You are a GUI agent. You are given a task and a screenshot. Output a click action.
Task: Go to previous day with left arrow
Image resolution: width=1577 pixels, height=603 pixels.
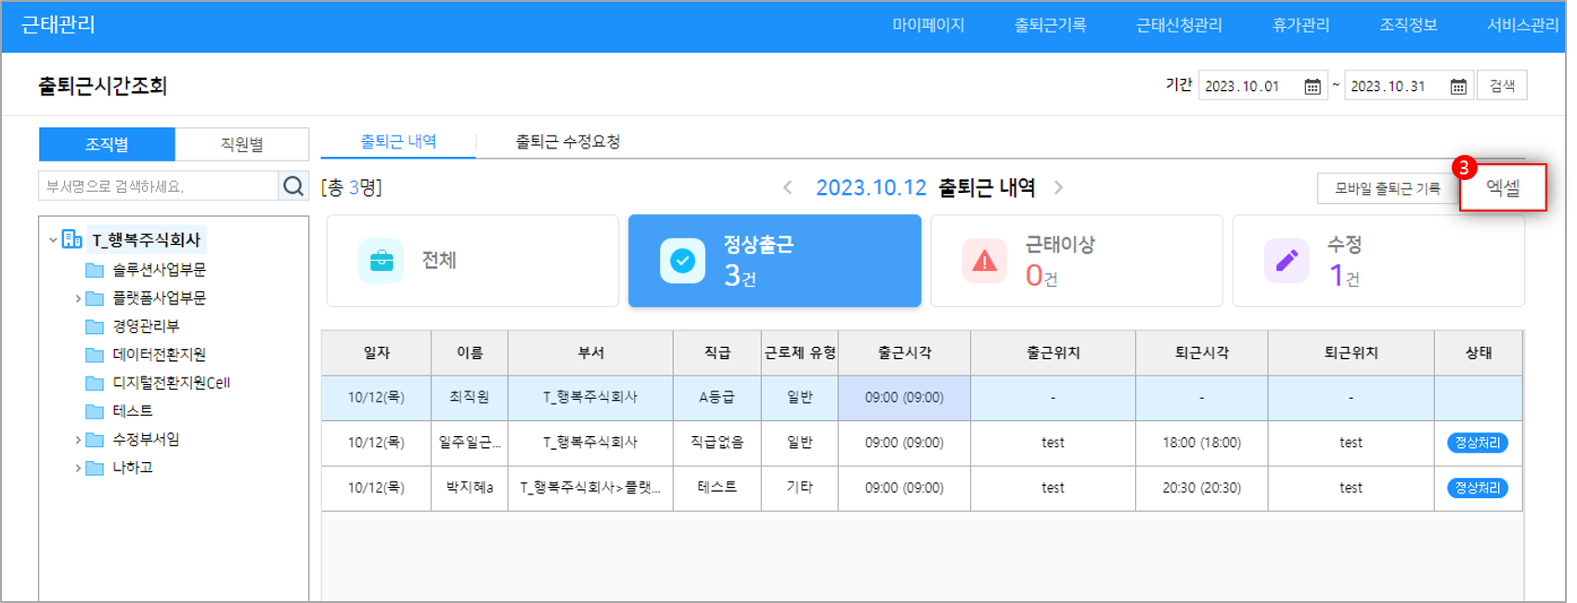tap(787, 187)
